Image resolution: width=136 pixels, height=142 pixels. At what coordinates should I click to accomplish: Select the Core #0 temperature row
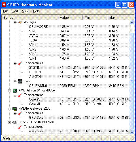coord(79,99)
